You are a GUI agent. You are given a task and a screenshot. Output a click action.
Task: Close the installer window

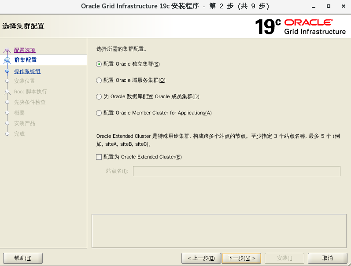(x=344, y=7)
